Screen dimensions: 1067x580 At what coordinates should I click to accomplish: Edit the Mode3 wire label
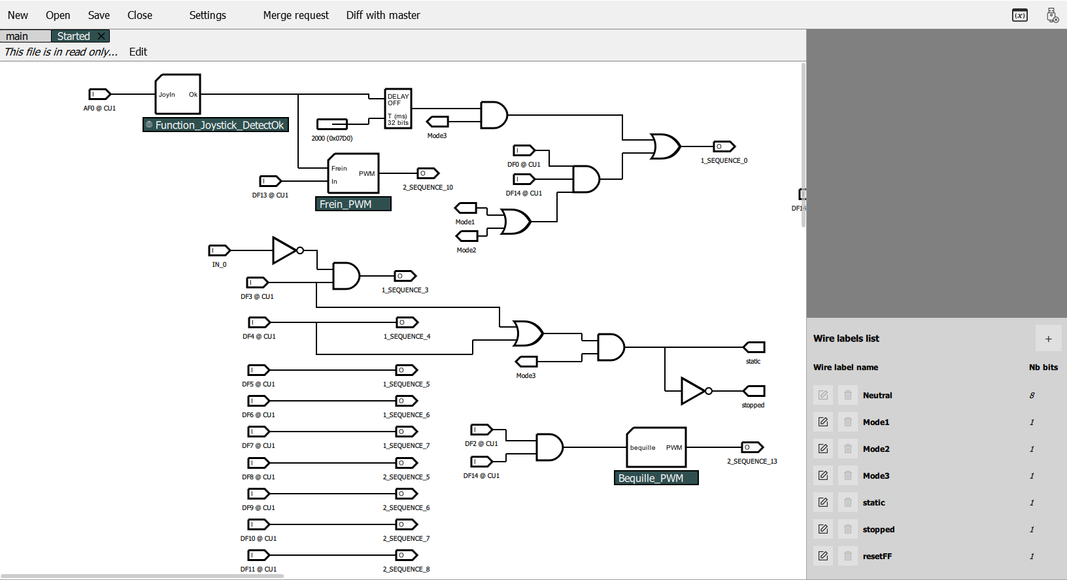823,476
